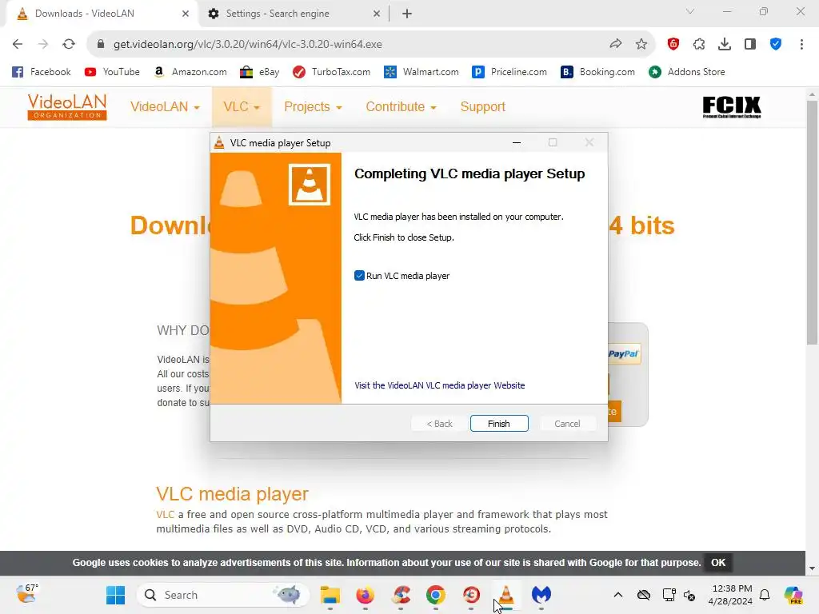Open the browser downloads icon

click(x=725, y=45)
